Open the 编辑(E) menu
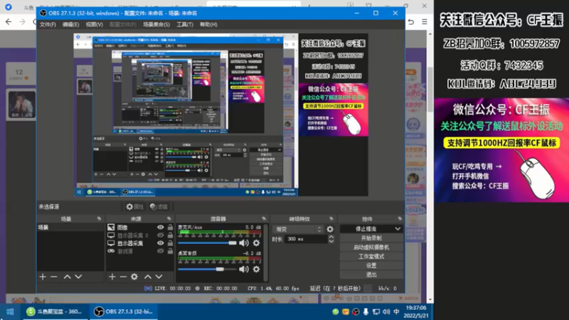 point(70,24)
